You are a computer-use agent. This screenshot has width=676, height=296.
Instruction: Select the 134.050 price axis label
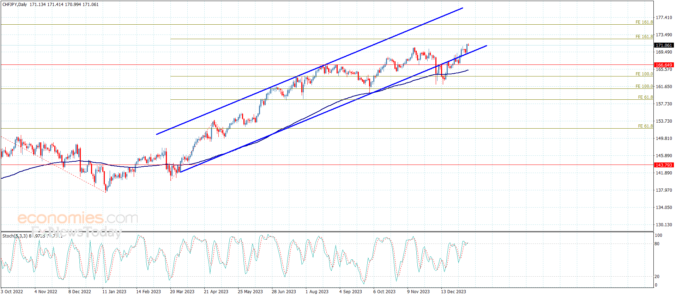(664, 208)
